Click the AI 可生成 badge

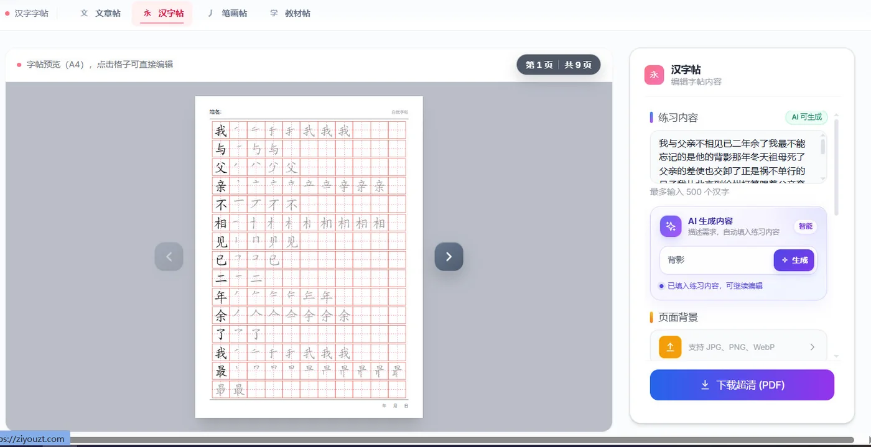(806, 117)
